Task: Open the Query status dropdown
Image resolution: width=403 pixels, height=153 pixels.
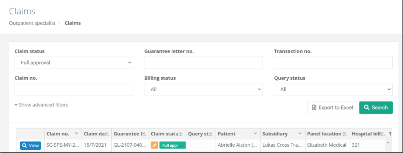Action: pos(333,89)
